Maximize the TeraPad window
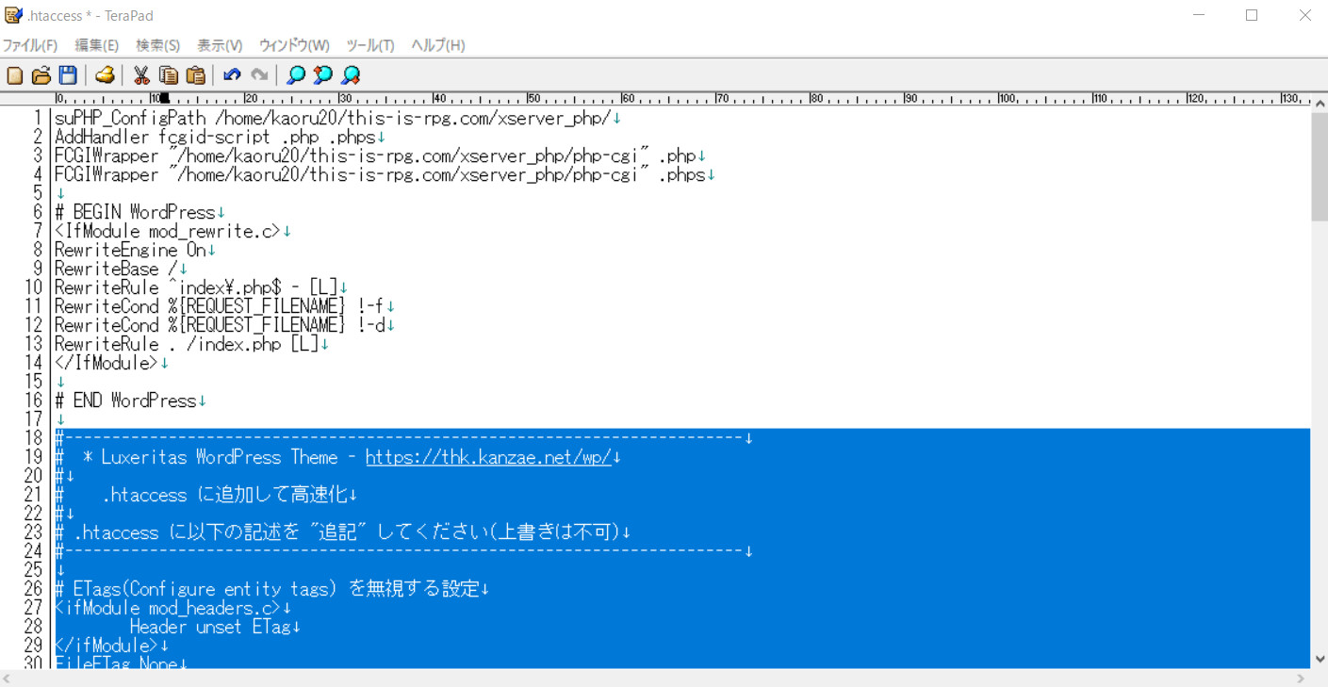This screenshot has width=1328, height=687. pyautogui.click(x=1252, y=15)
